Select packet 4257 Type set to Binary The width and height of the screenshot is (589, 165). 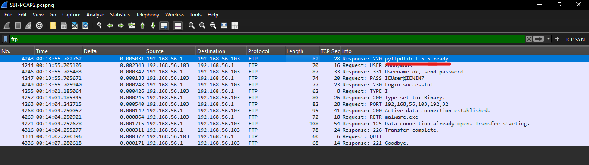tap(294, 98)
